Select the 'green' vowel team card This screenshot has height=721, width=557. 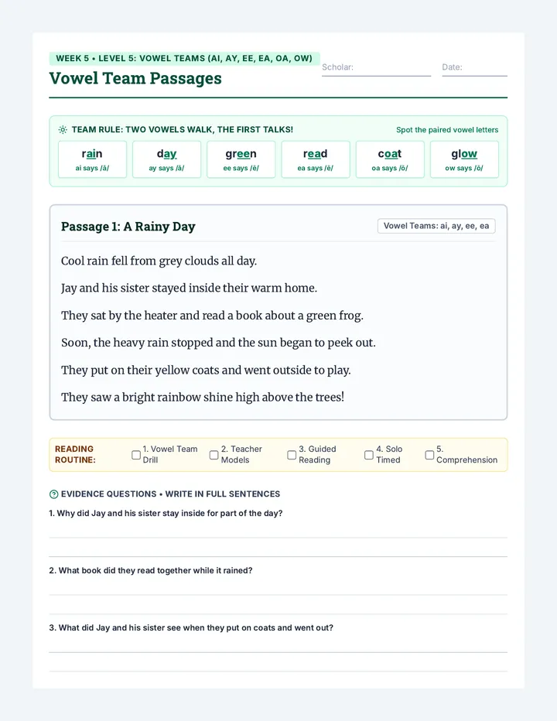(x=241, y=159)
